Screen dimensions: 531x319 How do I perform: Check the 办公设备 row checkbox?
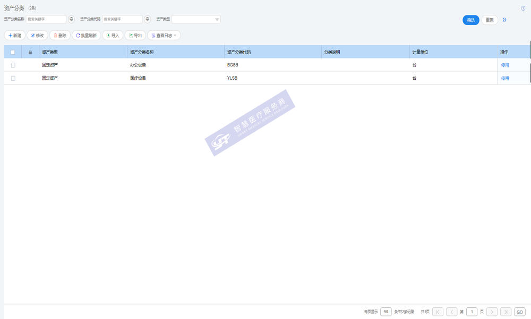pos(13,65)
